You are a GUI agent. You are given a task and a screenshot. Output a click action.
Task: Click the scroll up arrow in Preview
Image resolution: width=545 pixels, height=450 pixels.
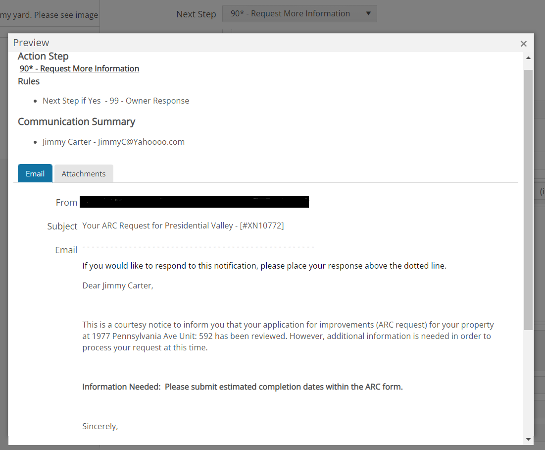528,58
